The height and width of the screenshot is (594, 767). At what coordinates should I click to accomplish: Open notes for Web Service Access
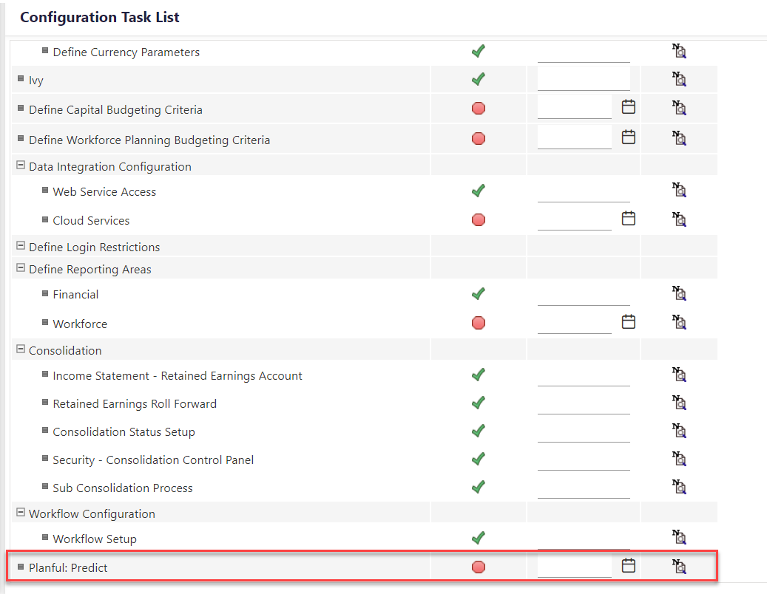[x=679, y=189]
